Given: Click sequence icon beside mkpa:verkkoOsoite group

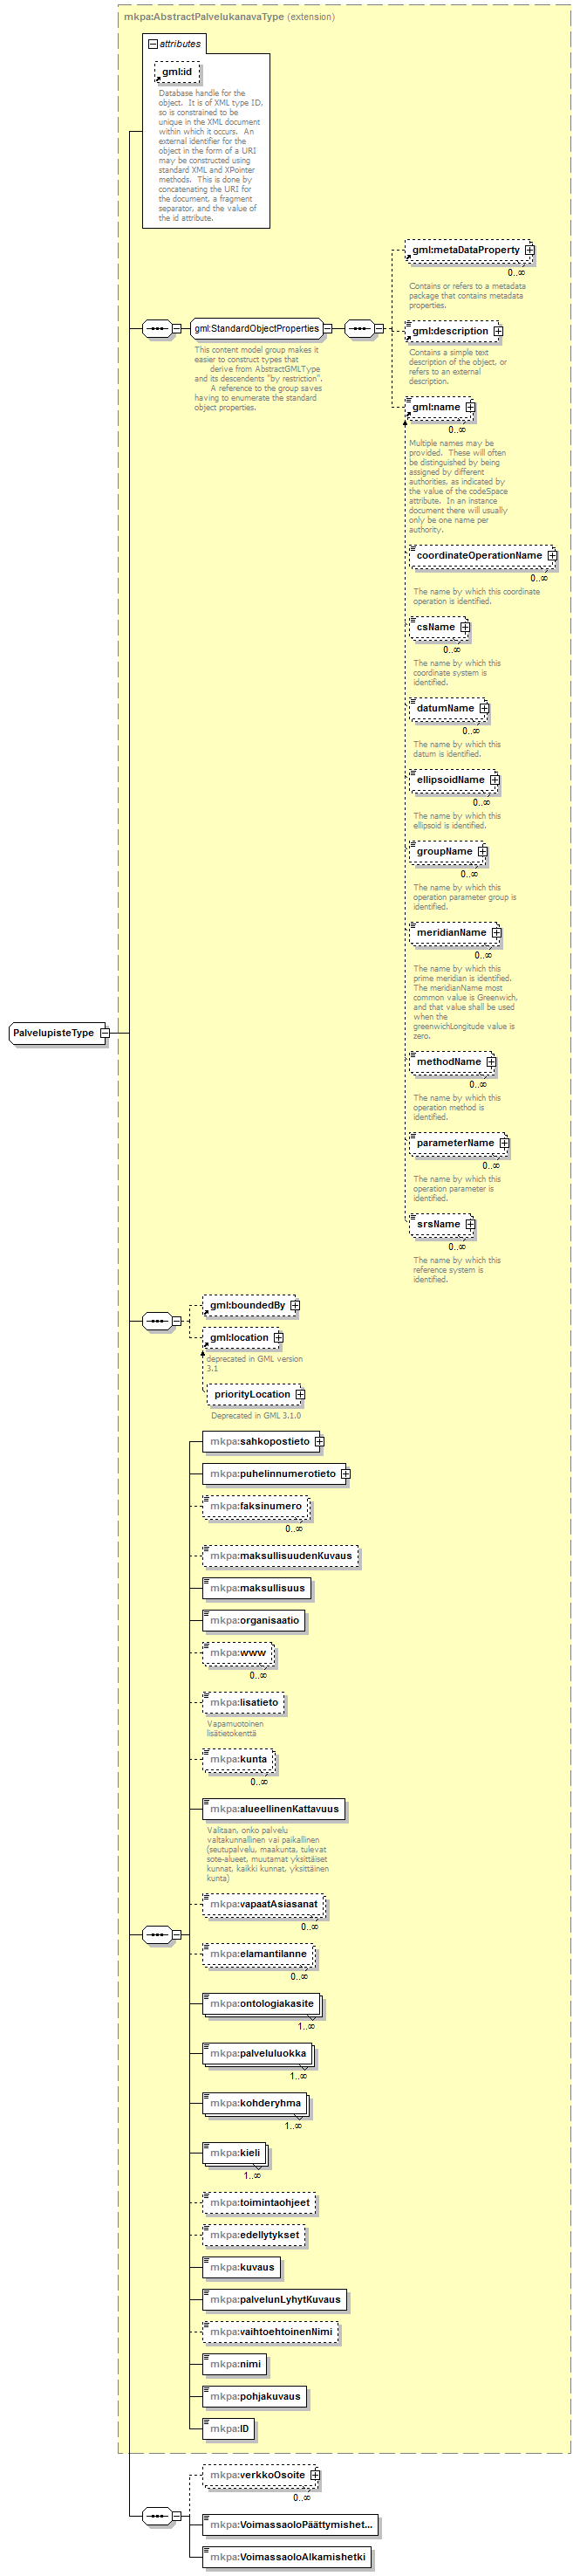Looking at the screenshot, I should (x=157, y=2515).
